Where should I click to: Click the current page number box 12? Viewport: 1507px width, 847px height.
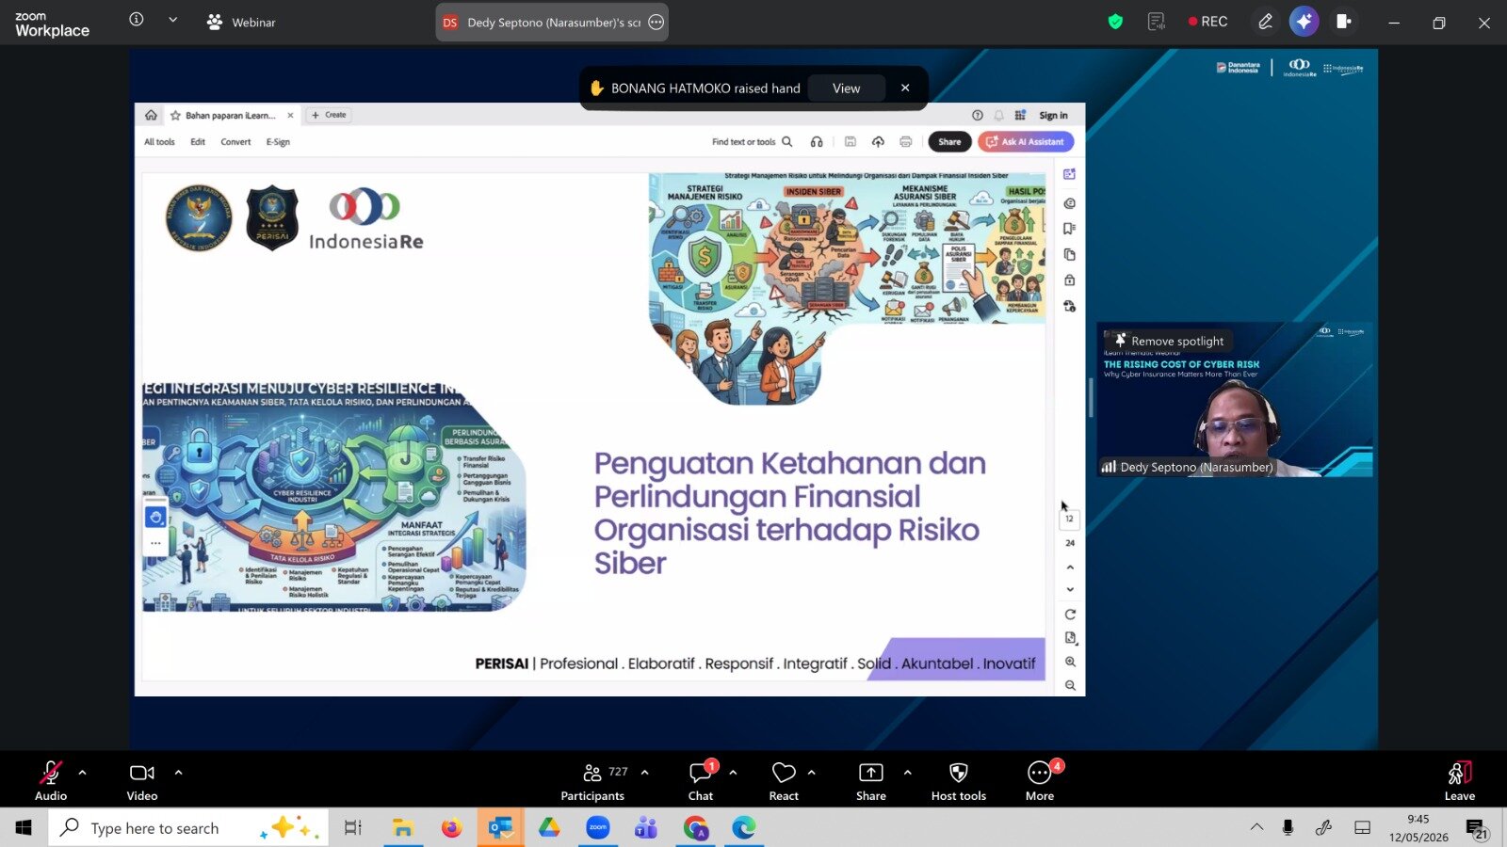(1069, 519)
